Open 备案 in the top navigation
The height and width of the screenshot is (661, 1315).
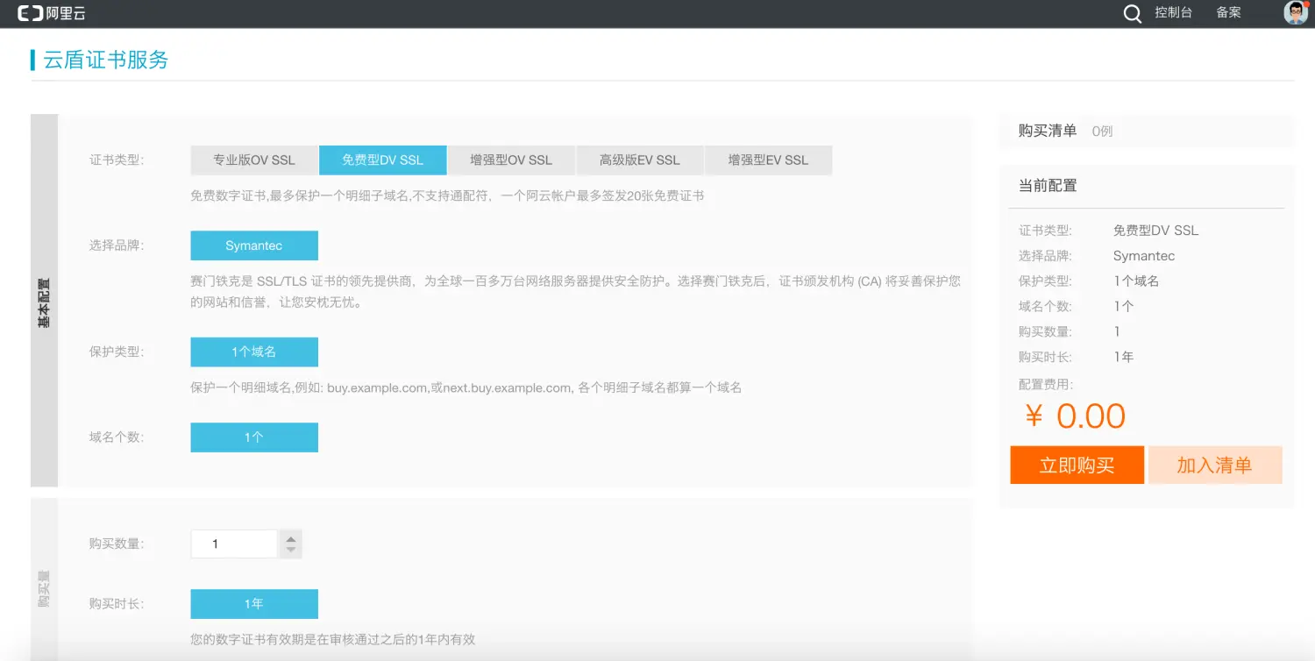click(1228, 12)
